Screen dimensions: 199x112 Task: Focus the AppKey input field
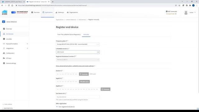click(x=78, y=89)
